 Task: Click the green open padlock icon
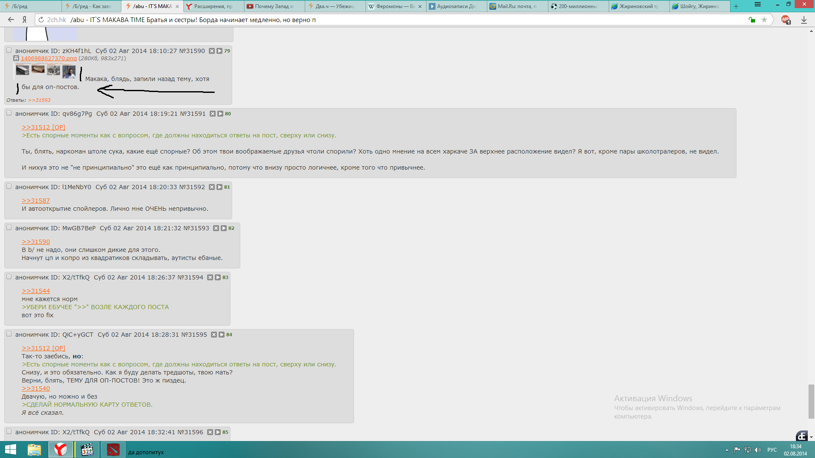[x=752, y=20]
